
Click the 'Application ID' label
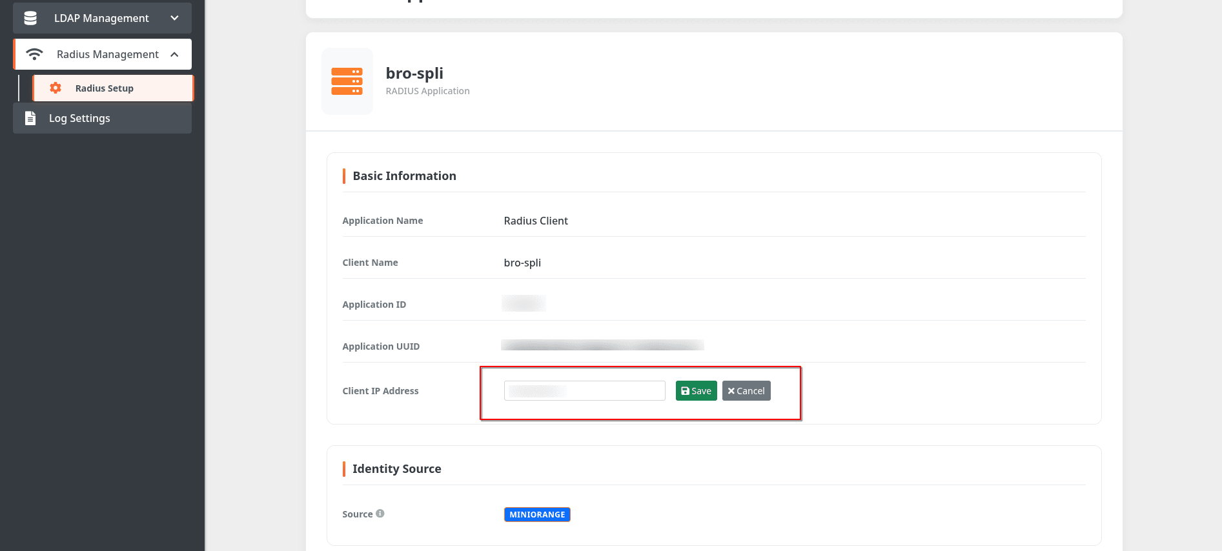pyautogui.click(x=374, y=305)
